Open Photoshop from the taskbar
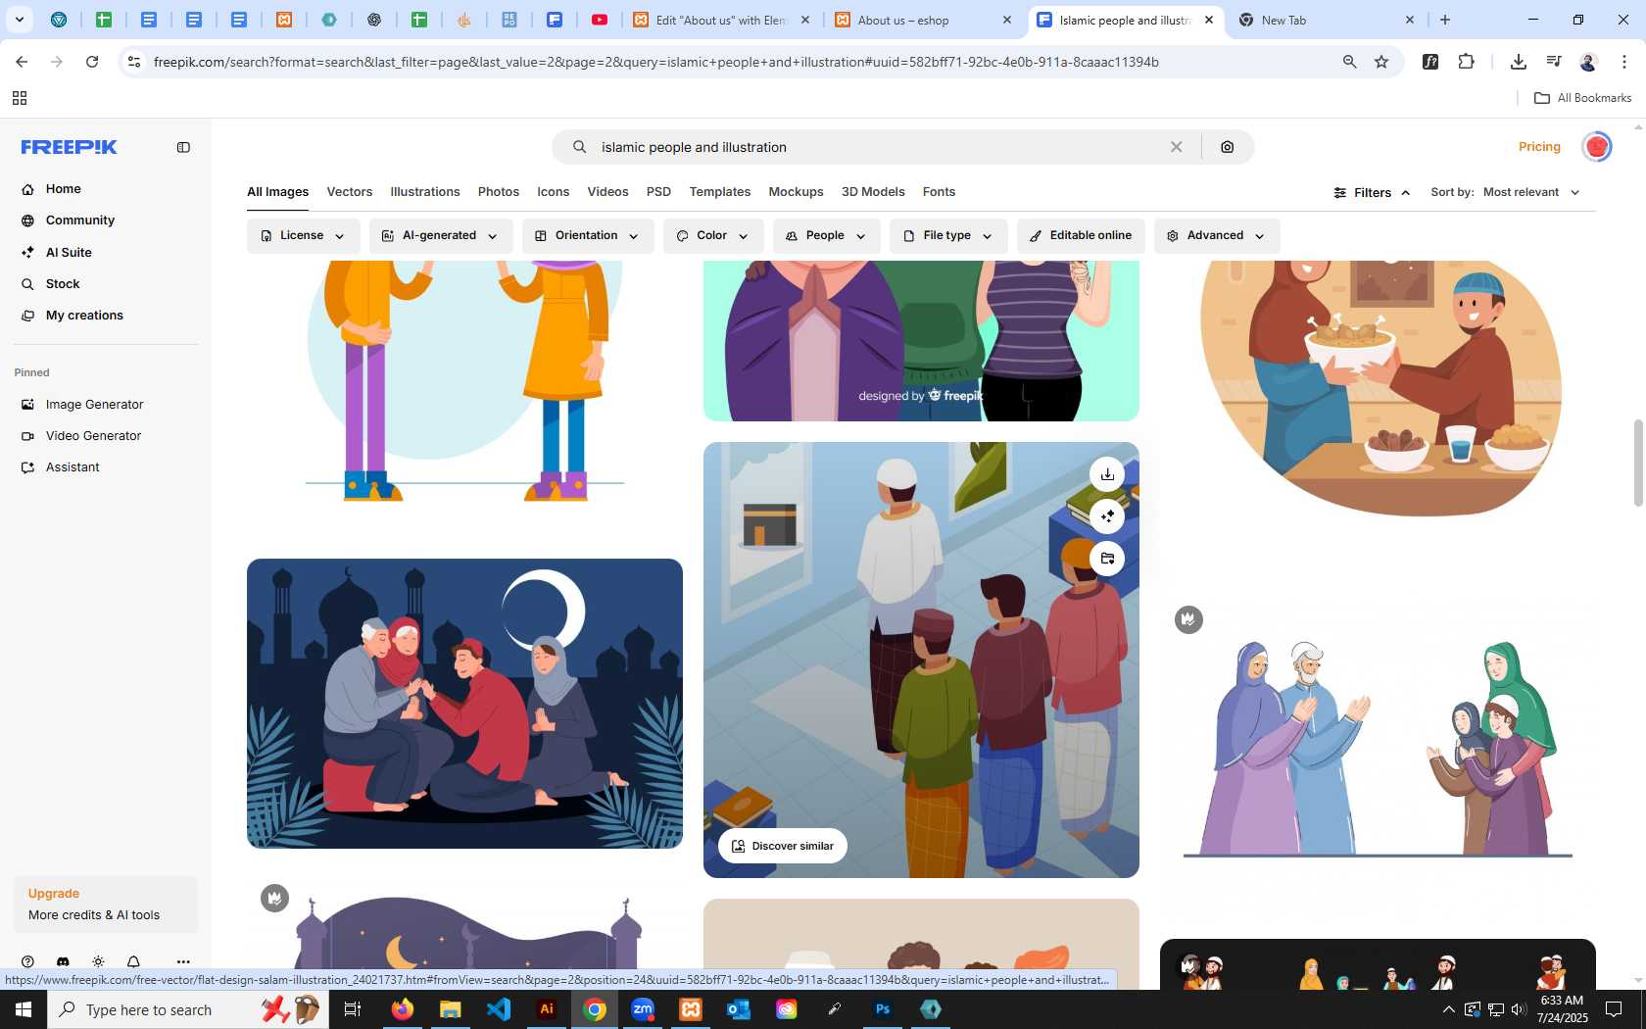The height and width of the screenshot is (1029, 1646). (883, 1009)
